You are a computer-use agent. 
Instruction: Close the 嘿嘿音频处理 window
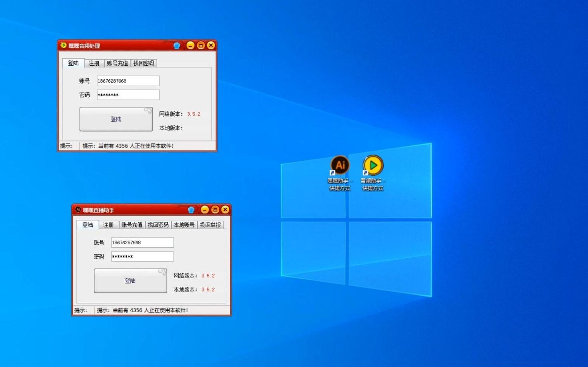tap(211, 46)
